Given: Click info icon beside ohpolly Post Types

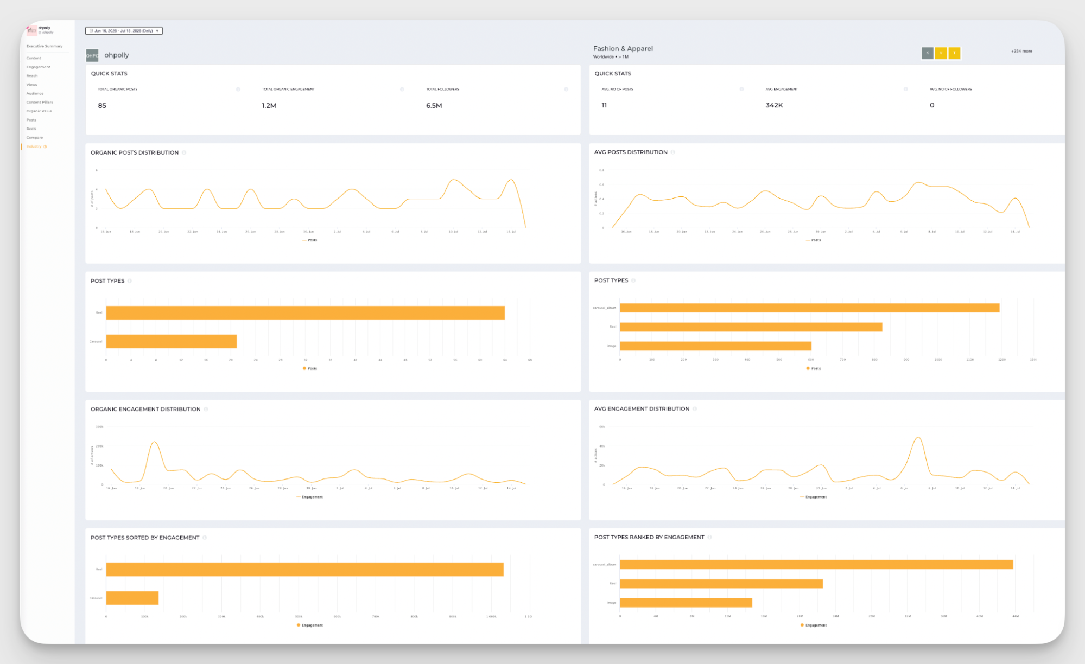Looking at the screenshot, I should point(129,281).
